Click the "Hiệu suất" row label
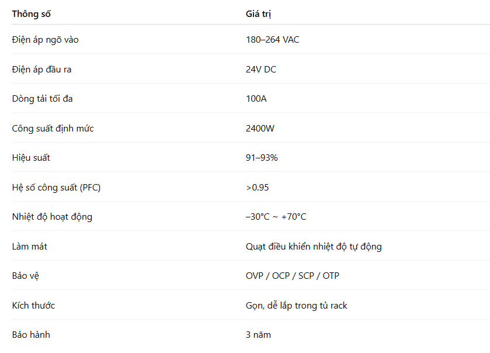Screen dimensions: 490x353 pyautogui.click(x=31, y=158)
